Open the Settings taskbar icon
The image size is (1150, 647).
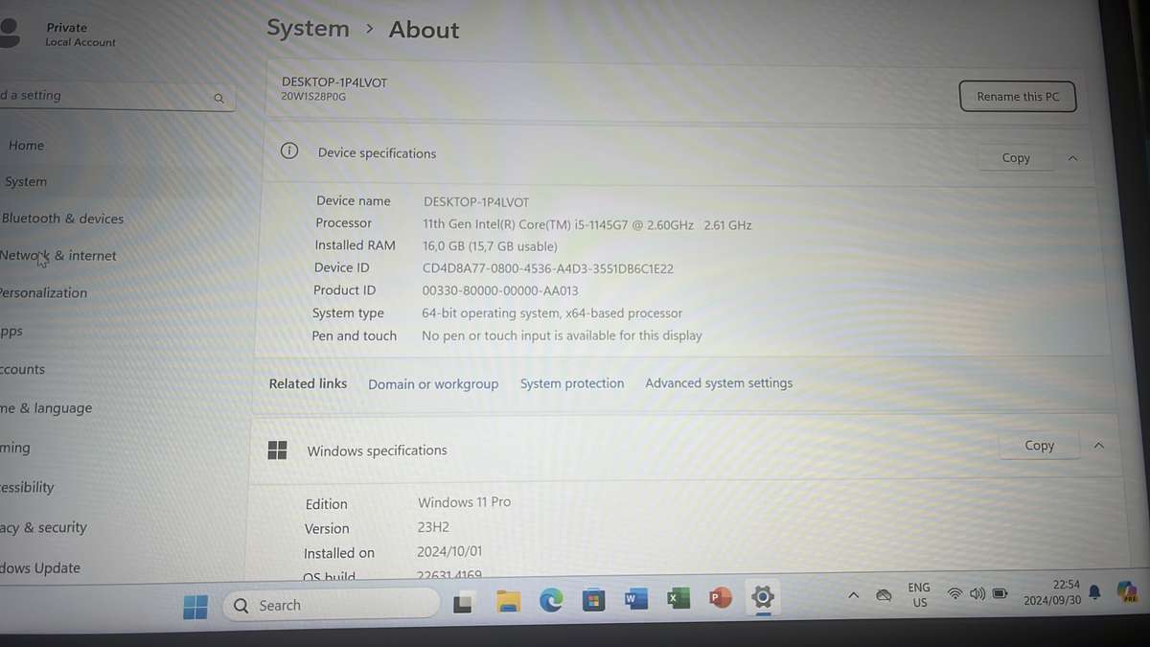(763, 597)
